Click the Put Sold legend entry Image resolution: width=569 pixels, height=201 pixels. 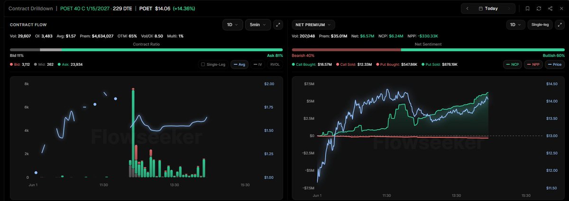(441, 64)
